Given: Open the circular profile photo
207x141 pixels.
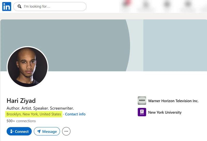Looking at the screenshot, I should [28, 67].
